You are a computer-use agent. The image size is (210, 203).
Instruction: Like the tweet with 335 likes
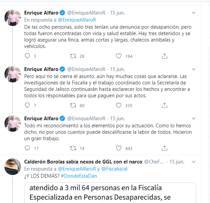pyautogui.click(x=119, y=105)
